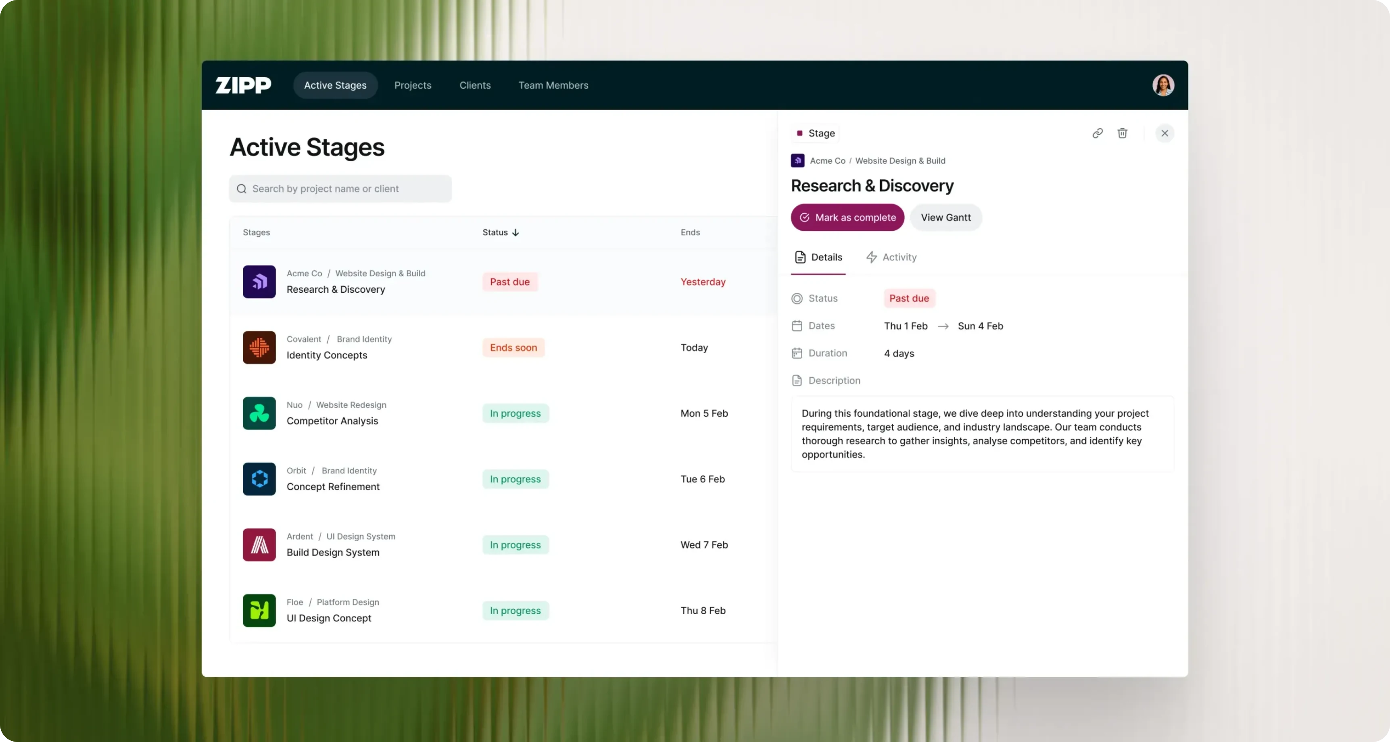
Task: Go to the Projects nav item
Action: [412, 85]
